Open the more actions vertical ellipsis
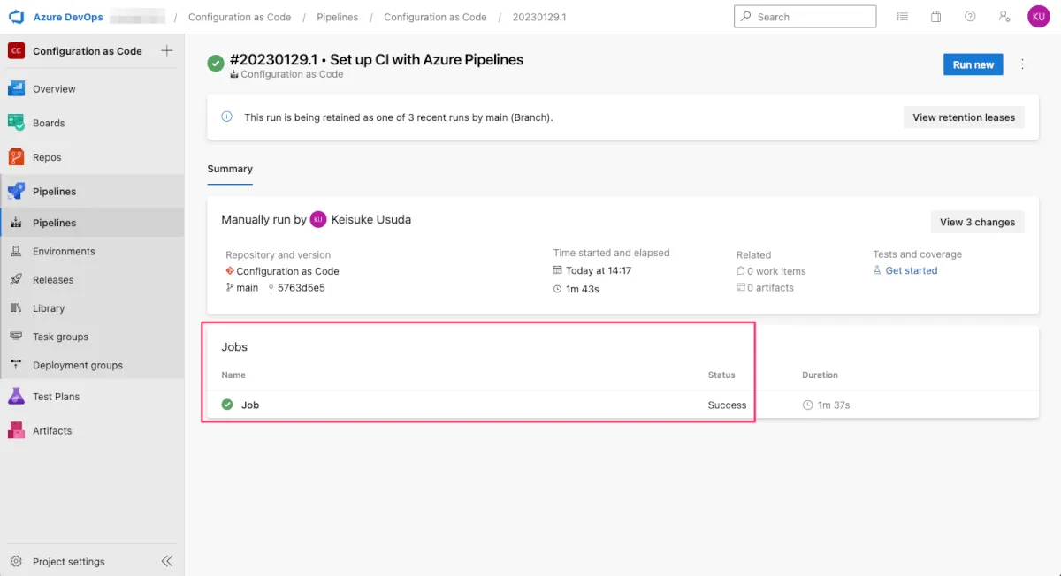Image resolution: width=1061 pixels, height=576 pixels. [x=1023, y=64]
